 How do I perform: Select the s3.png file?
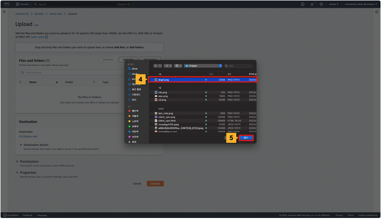(x=162, y=100)
